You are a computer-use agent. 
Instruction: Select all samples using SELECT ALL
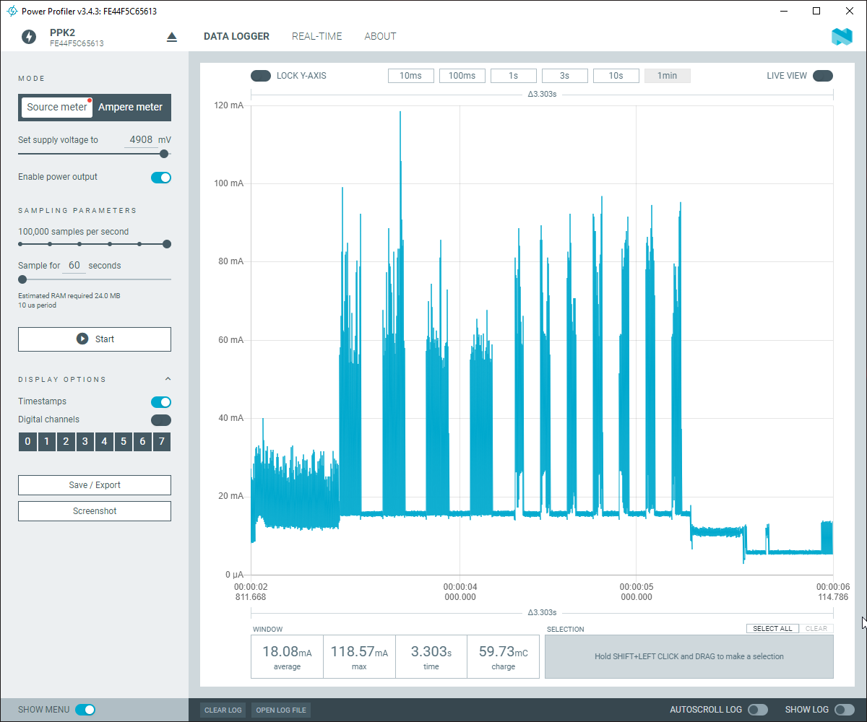[772, 628]
